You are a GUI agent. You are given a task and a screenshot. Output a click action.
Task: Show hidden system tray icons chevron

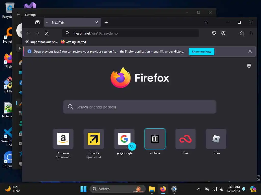(x=199, y=189)
